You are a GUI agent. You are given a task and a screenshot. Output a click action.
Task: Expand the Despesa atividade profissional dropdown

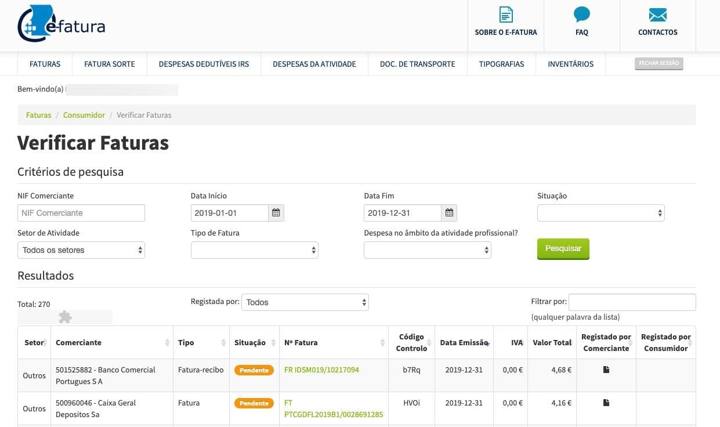pos(427,250)
